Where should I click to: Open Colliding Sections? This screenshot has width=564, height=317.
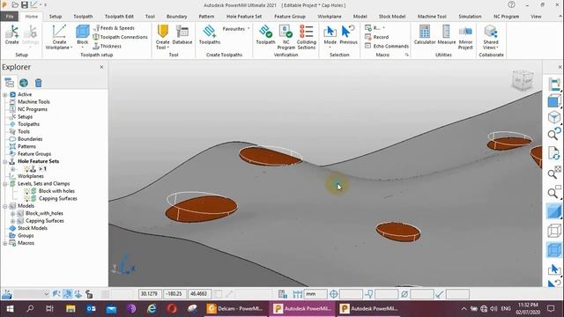coord(307,37)
